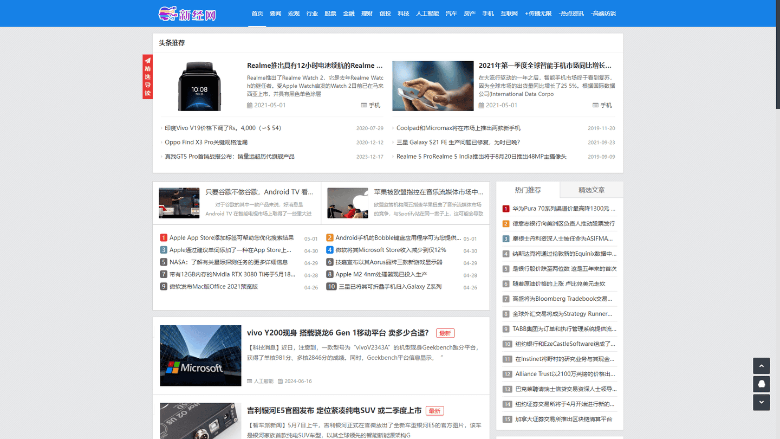Open the 吉利银河E5官图发布 article title
This screenshot has height=439, width=780.
(334, 411)
